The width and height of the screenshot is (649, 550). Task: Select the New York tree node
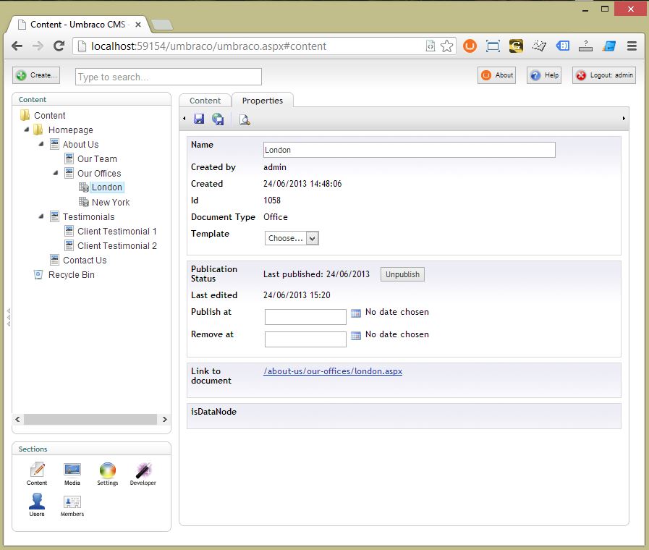(111, 203)
